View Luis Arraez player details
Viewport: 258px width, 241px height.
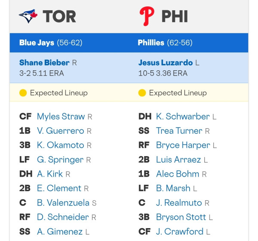[x=178, y=160]
